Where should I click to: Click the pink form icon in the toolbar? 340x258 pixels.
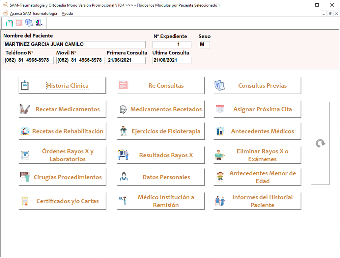click(19, 23)
